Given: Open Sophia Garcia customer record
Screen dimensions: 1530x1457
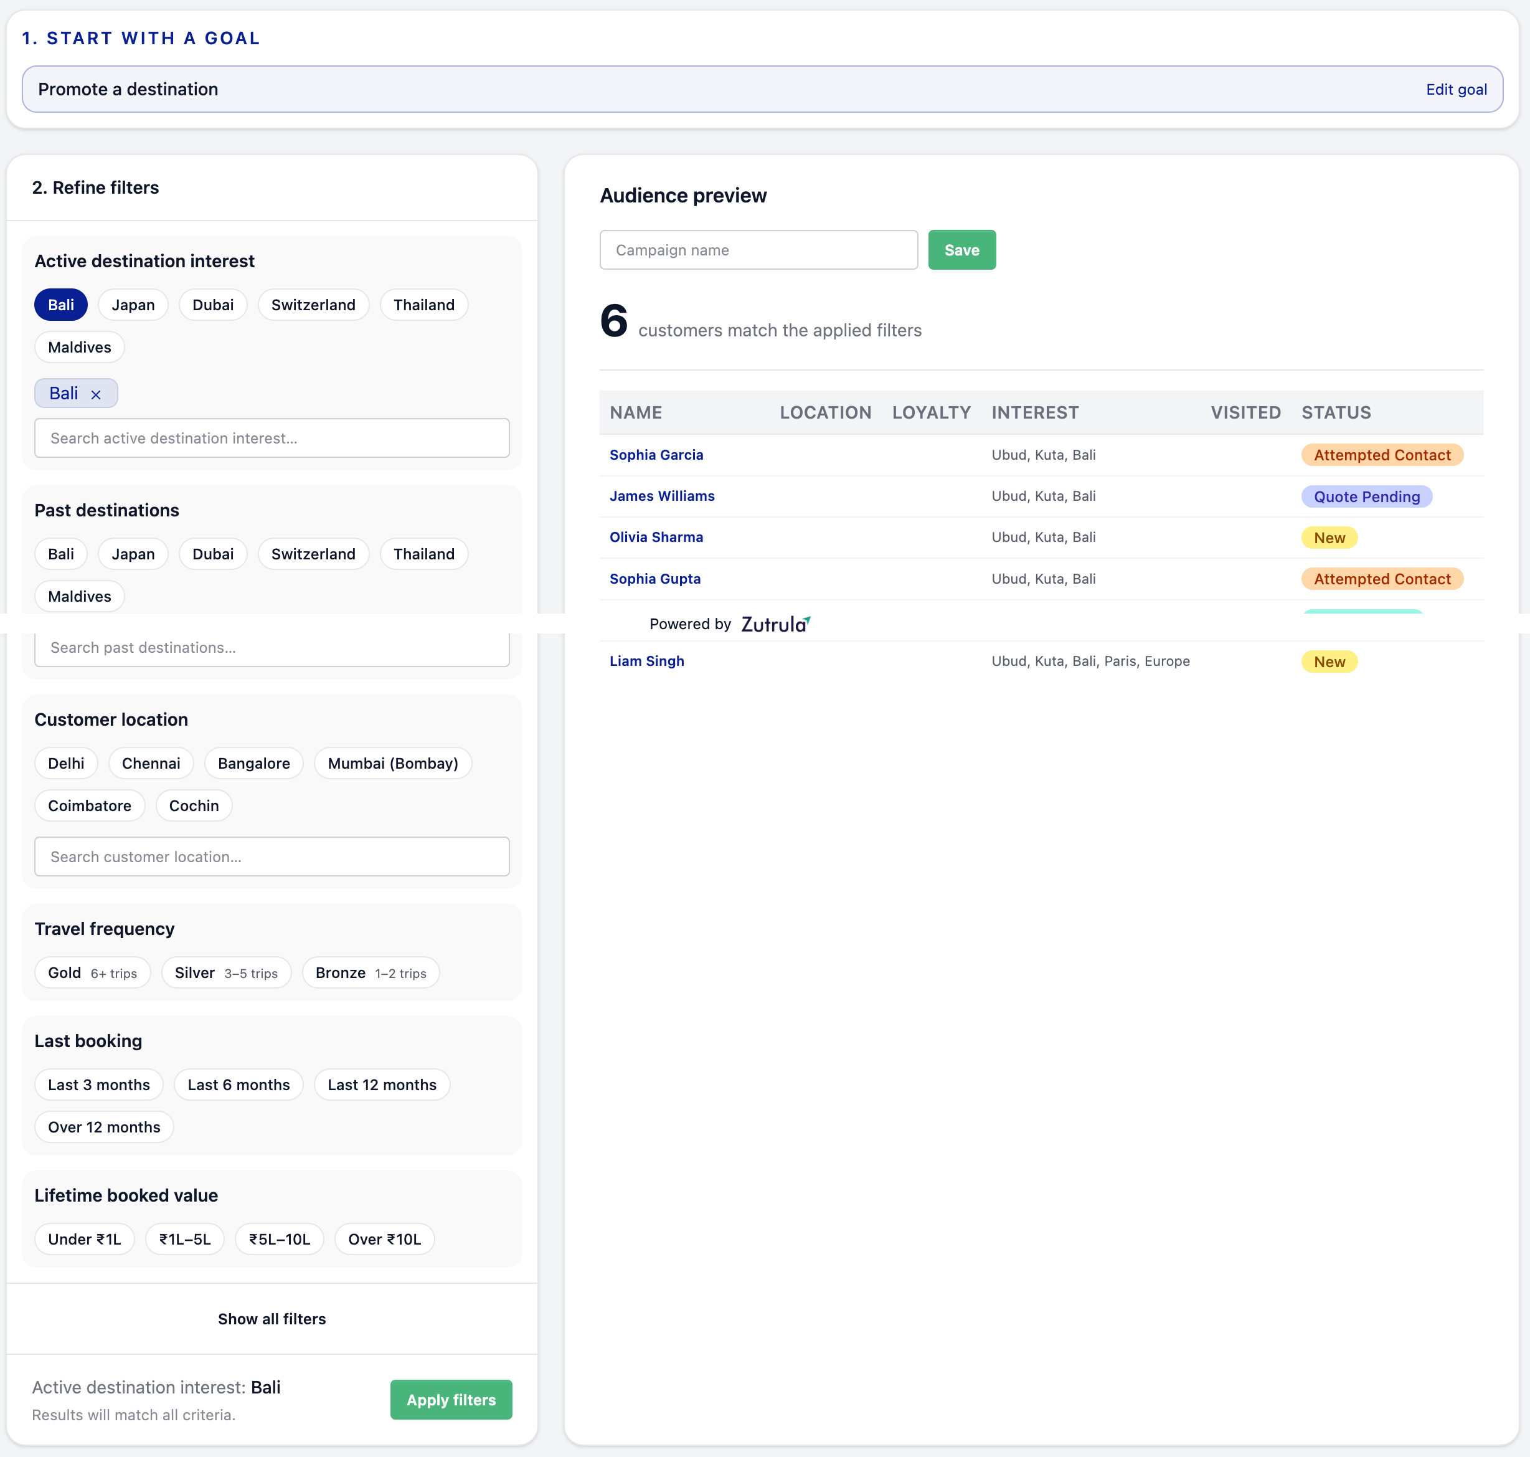Looking at the screenshot, I should click(x=656, y=455).
